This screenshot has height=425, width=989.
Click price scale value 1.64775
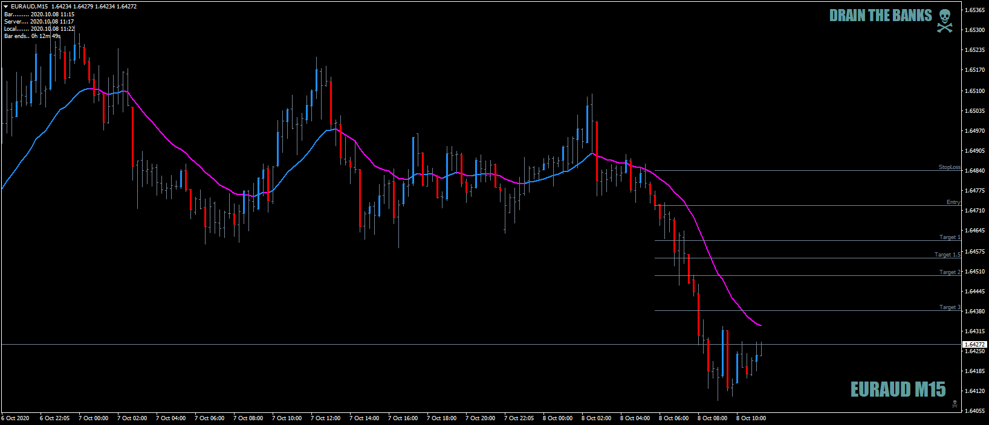[975, 191]
